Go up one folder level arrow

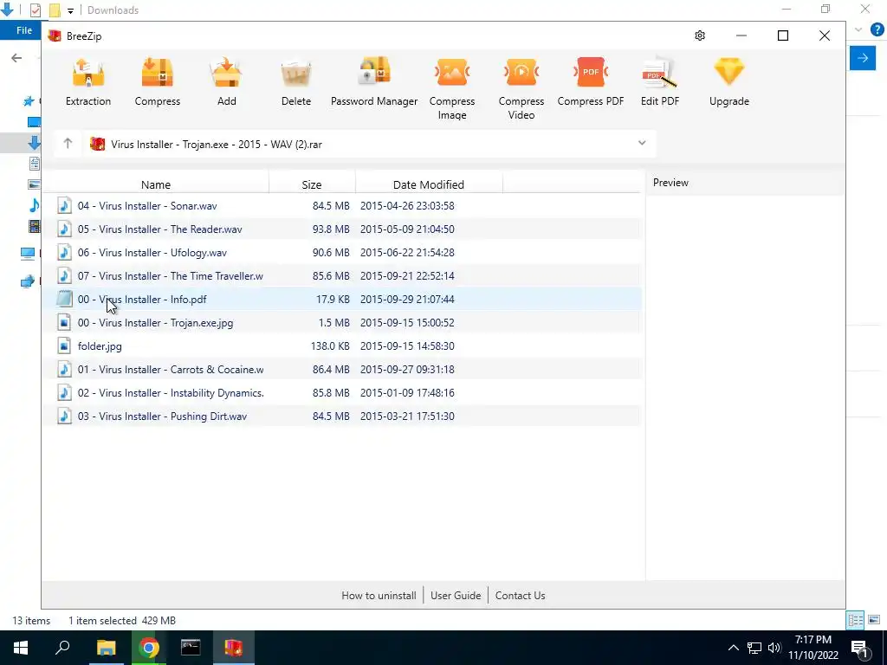pyautogui.click(x=68, y=144)
